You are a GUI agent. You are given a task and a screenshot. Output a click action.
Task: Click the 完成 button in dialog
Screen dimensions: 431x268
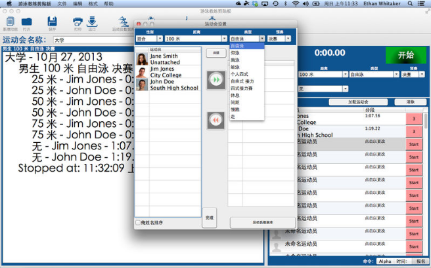pos(209,217)
